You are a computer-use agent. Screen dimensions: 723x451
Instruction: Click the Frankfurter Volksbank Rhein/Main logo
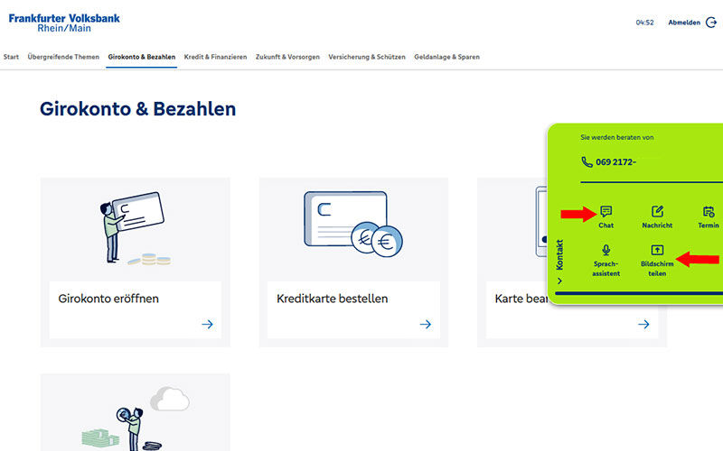point(64,23)
